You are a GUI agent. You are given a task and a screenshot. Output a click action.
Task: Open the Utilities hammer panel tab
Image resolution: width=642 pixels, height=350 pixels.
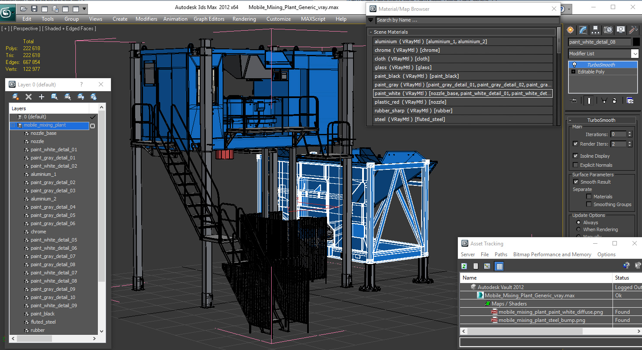633,30
